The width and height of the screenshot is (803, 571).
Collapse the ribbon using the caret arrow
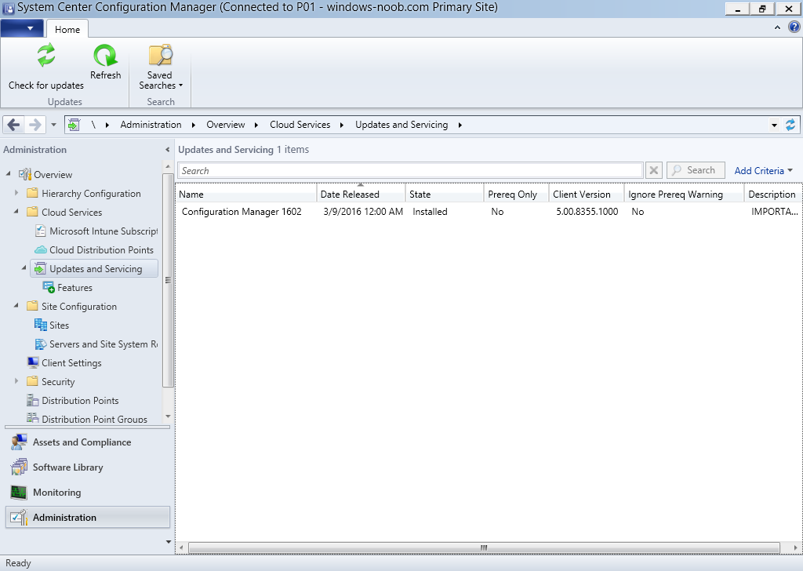coord(777,27)
